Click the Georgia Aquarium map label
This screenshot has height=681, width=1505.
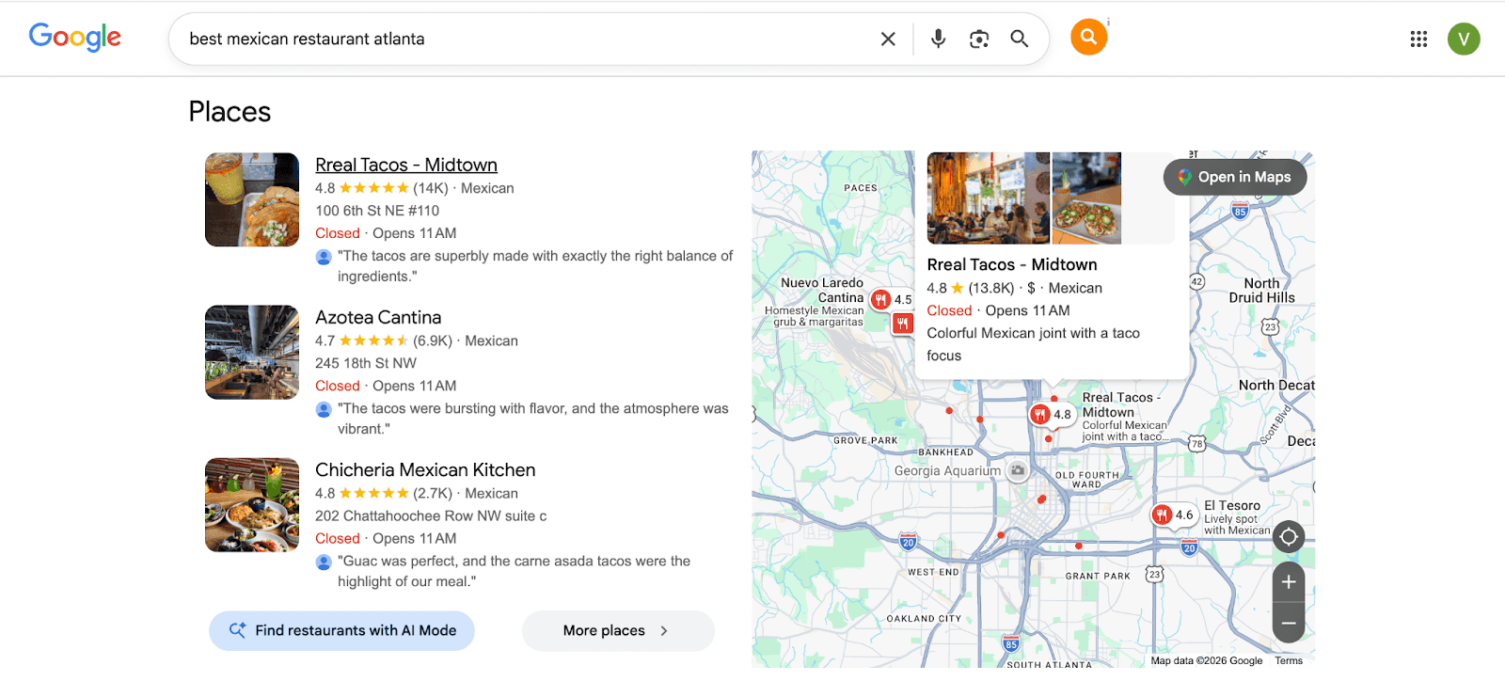[947, 470]
